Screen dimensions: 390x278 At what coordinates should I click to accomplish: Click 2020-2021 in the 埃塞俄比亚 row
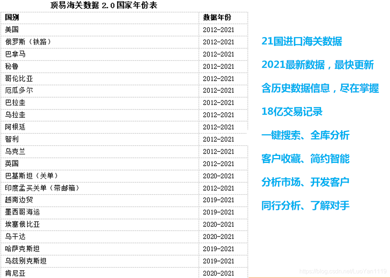pos(218,225)
